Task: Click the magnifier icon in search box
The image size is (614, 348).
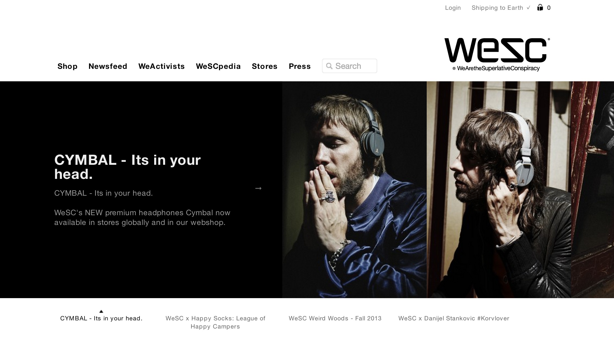Action: 329,66
